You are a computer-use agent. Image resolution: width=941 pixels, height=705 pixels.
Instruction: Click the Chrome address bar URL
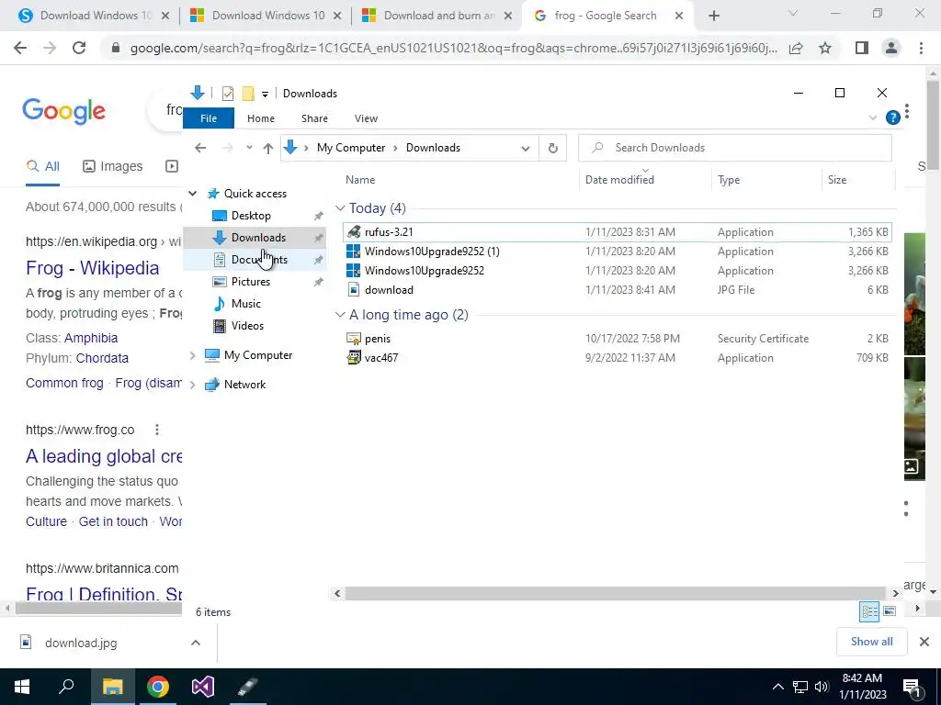tap(454, 49)
